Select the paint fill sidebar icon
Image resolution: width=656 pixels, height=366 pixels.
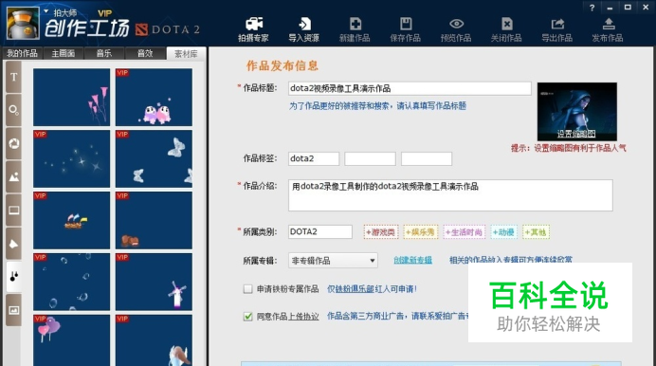click(x=14, y=244)
